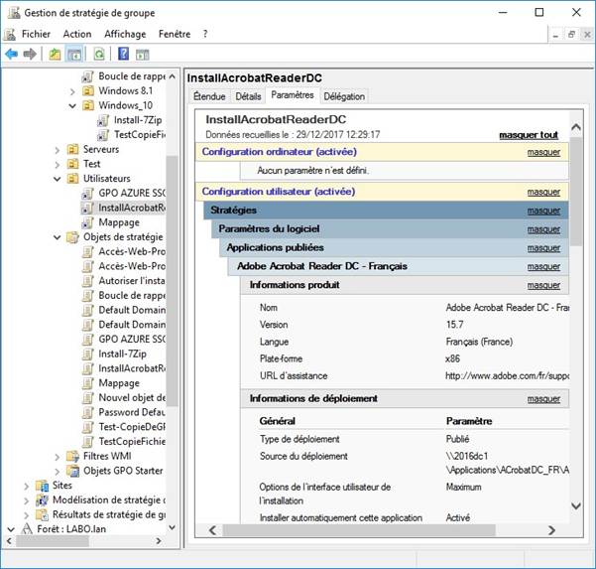Select Test-CopieDeGF GPO item
The height and width of the screenshot is (569, 596).
coord(132,427)
